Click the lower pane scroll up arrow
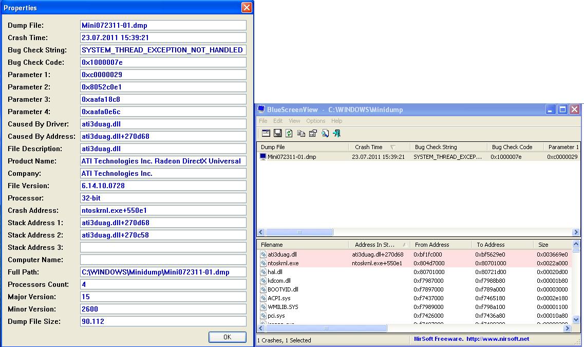Viewport: 584px width, 347px height. [576, 244]
